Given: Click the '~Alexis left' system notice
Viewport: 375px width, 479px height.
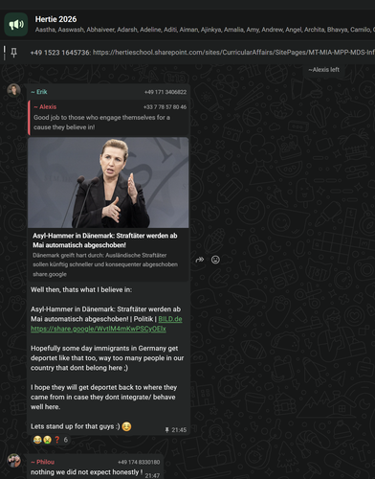Looking at the screenshot, I should (x=323, y=70).
